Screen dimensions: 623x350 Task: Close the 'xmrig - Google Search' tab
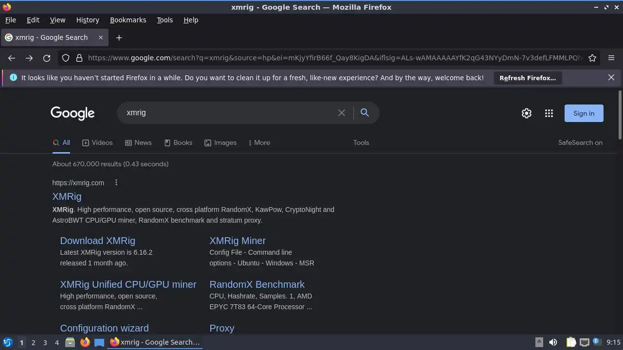click(x=101, y=37)
